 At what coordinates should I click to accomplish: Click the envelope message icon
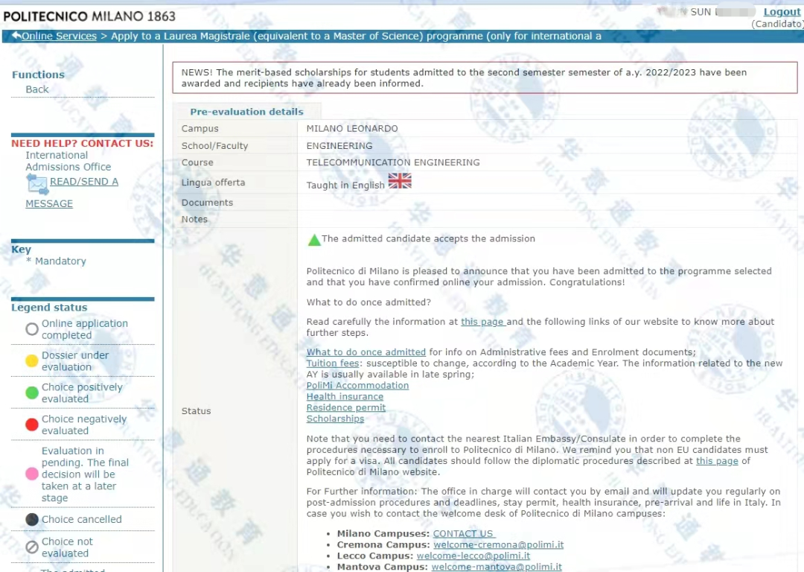37,184
